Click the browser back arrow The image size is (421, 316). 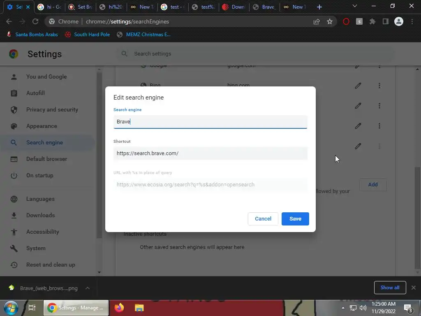[9, 21]
